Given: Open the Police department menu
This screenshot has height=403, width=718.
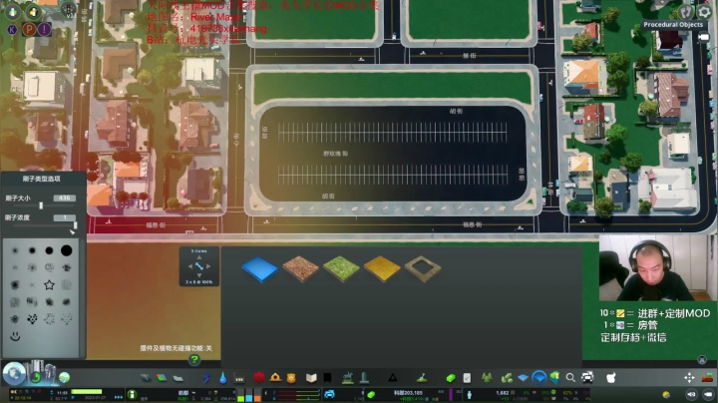Looking at the screenshot, I should tap(291, 378).
